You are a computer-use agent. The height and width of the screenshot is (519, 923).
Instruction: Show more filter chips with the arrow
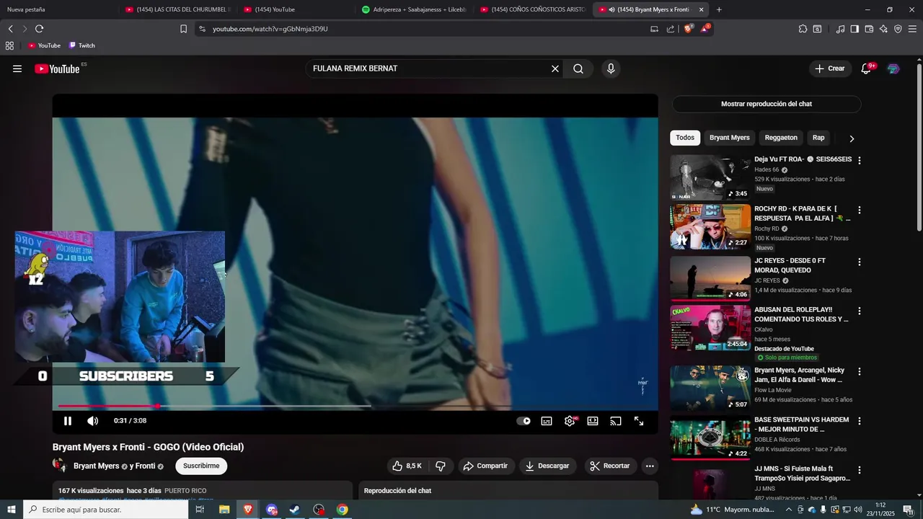(x=852, y=138)
